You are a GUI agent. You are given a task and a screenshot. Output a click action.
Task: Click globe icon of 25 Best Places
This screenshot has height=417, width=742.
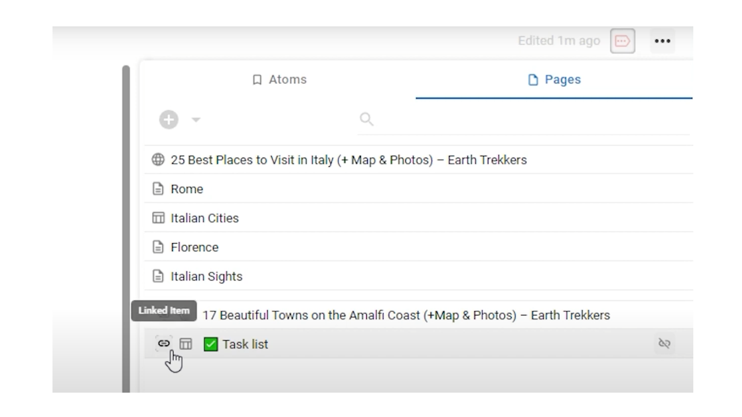158,160
